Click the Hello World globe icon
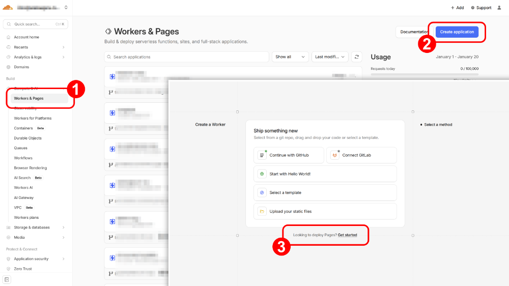This screenshot has height=286, width=509. click(x=262, y=174)
